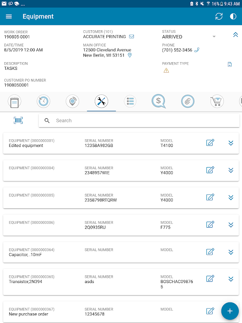Expand the equipment 0000000004 row

[x=231, y=170]
